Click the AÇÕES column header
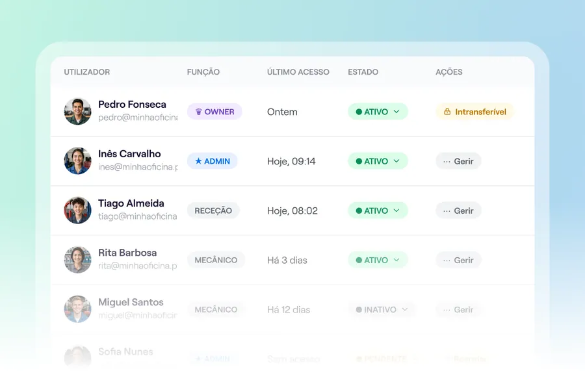 pos(448,72)
